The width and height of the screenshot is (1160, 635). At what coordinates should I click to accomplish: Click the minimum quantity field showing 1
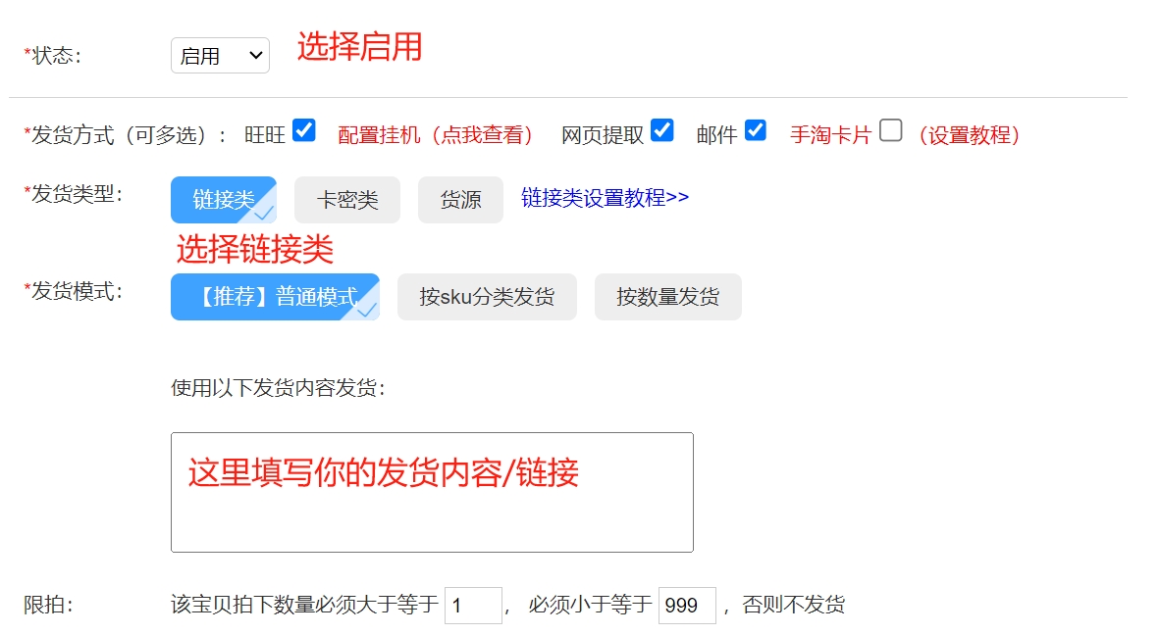tap(473, 606)
